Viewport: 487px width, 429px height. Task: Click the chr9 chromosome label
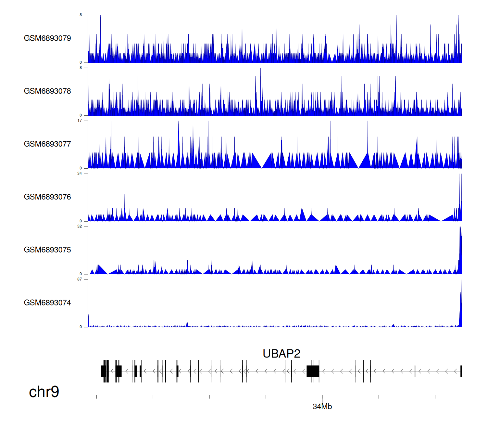coord(44,392)
